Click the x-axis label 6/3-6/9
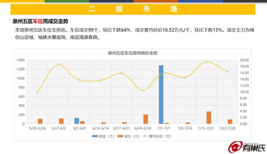 point(79,128)
